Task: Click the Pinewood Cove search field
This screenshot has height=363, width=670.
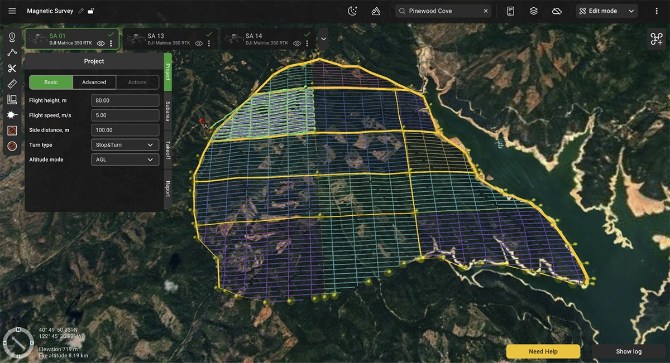Action: coord(444,11)
